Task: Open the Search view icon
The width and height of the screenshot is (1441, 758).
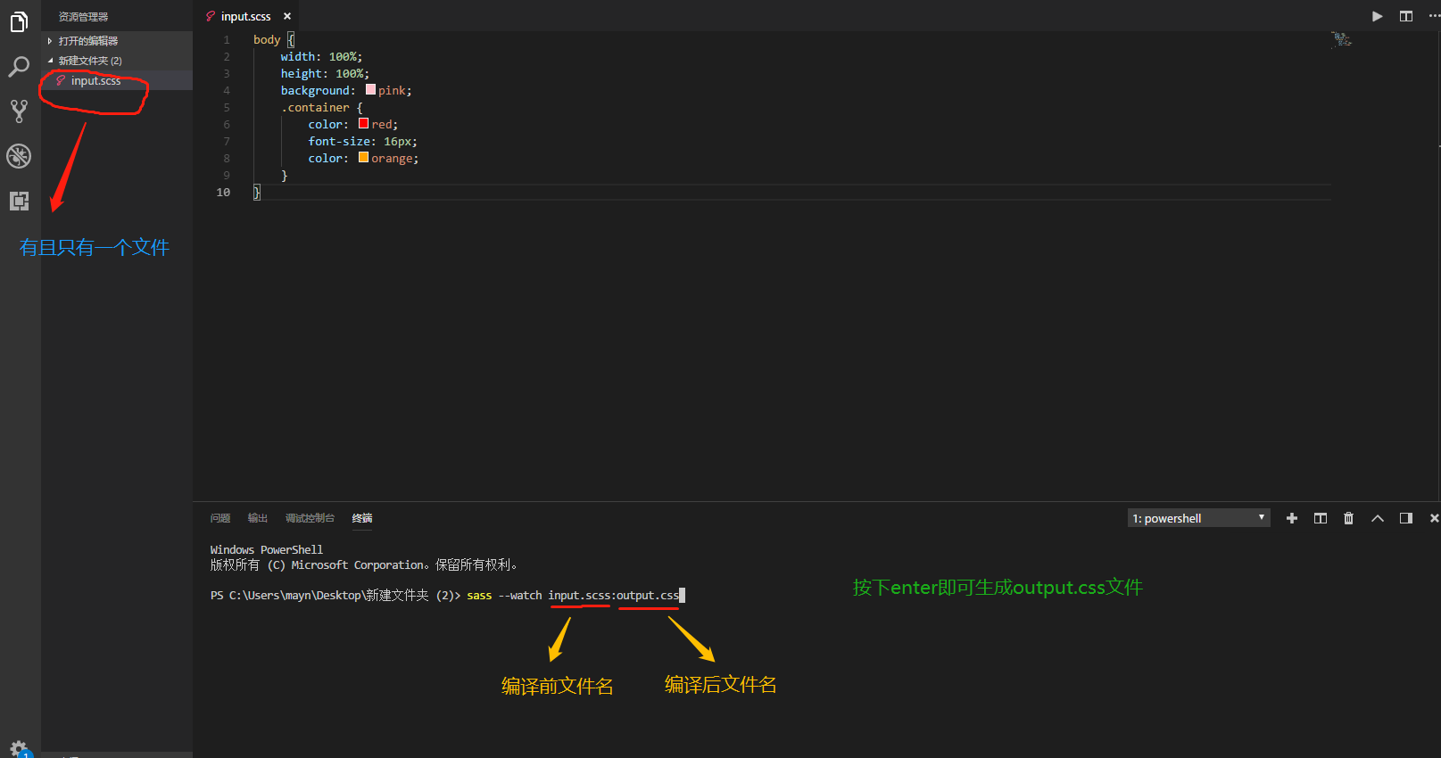Action: [x=19, y=67]
